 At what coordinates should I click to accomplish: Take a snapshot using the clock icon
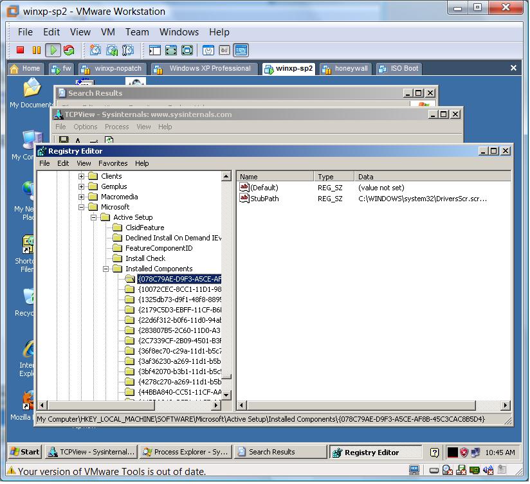tap(95, 50)
